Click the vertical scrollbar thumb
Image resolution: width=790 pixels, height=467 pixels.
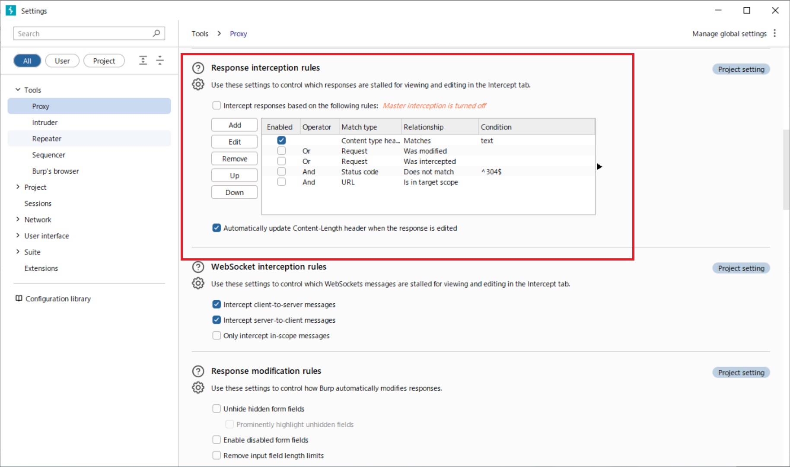[x=786, y=169]
